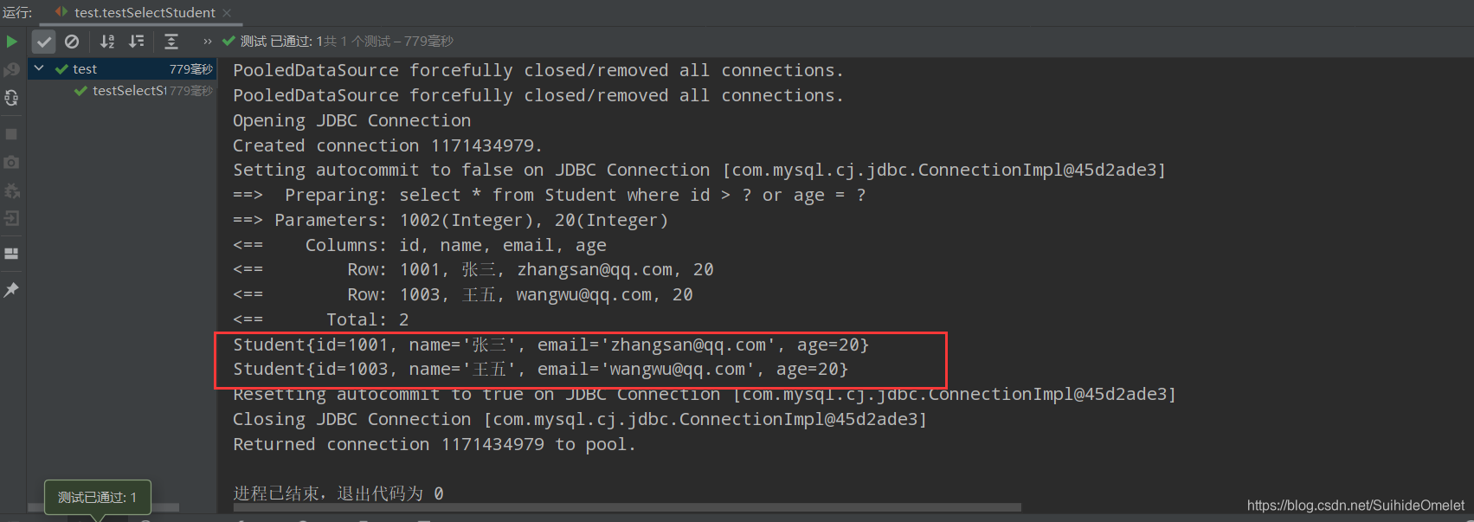1474x522 pixels.
Task: Click the rerun failed tests icon
Action: coord(11,69)
